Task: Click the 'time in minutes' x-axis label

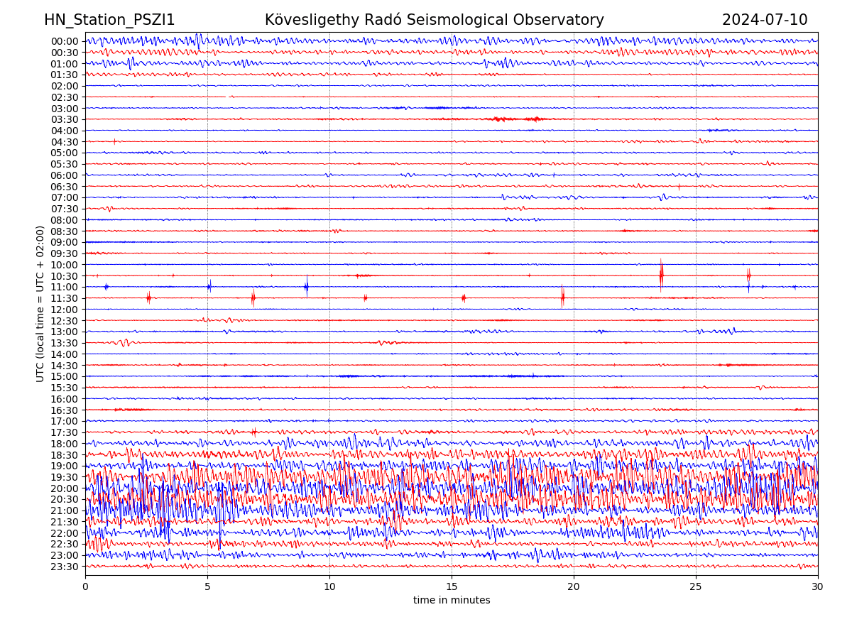Action: (452, 601)
